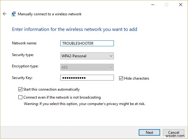Click the Network name text field
This screenshot has height=139, width=188.
[x=87, y=43]
